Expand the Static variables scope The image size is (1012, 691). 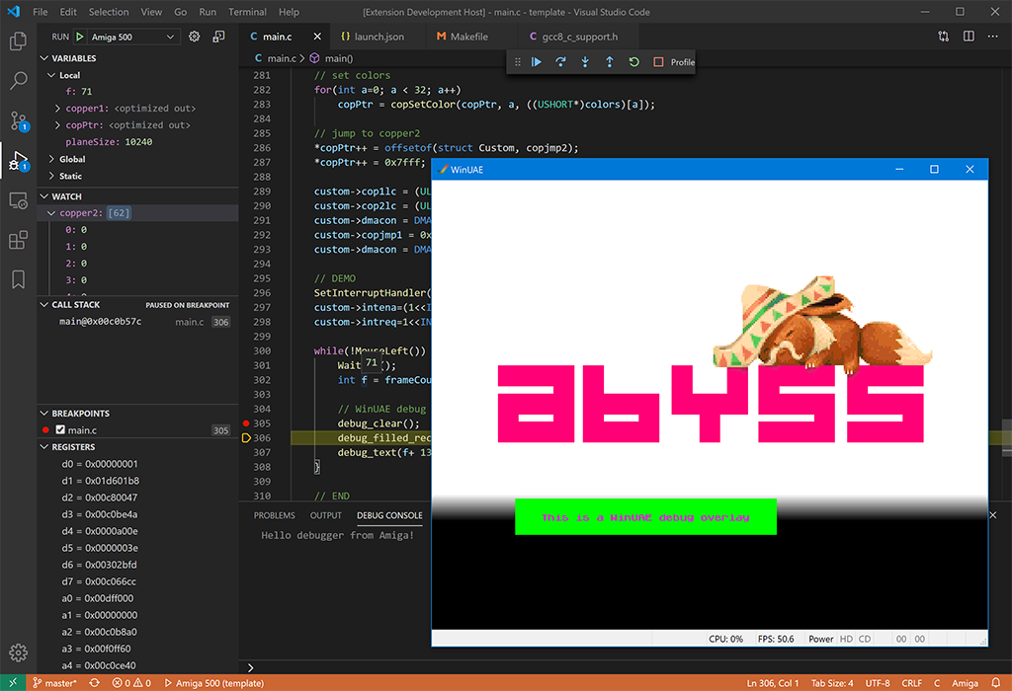coord(51,176)
